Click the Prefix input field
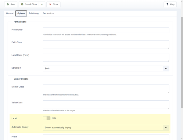The height and width of the screenshot is (140, 183). 106,137
